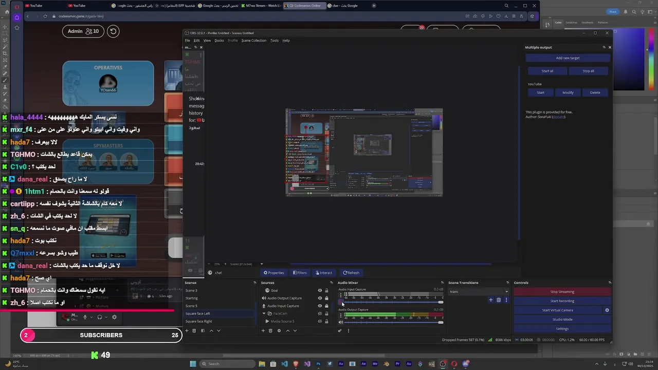Open the OBS Edit menu
Screen dimensions: 658x370
click(196, 41)
